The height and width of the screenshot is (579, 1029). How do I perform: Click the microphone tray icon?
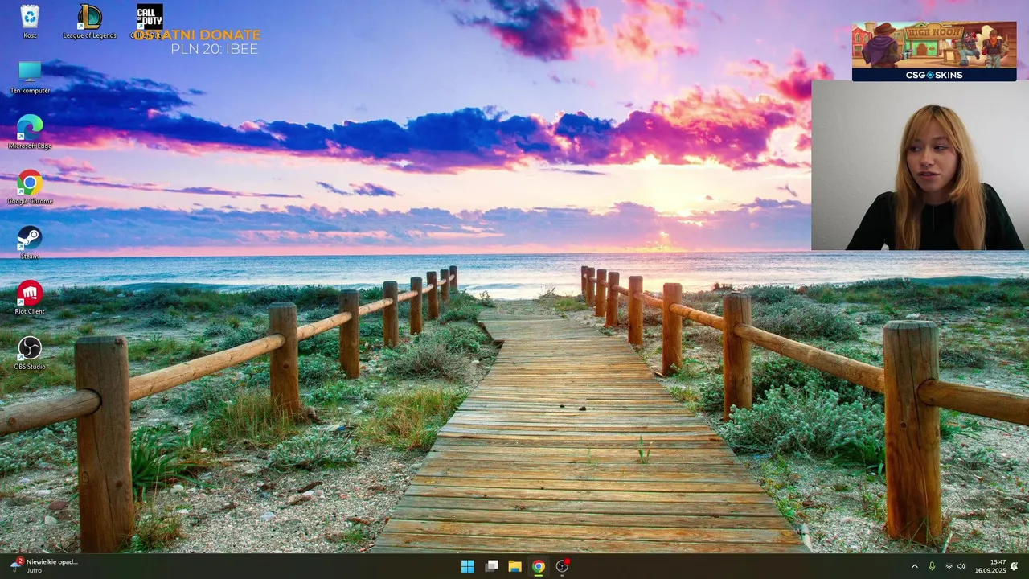point(932,566)
